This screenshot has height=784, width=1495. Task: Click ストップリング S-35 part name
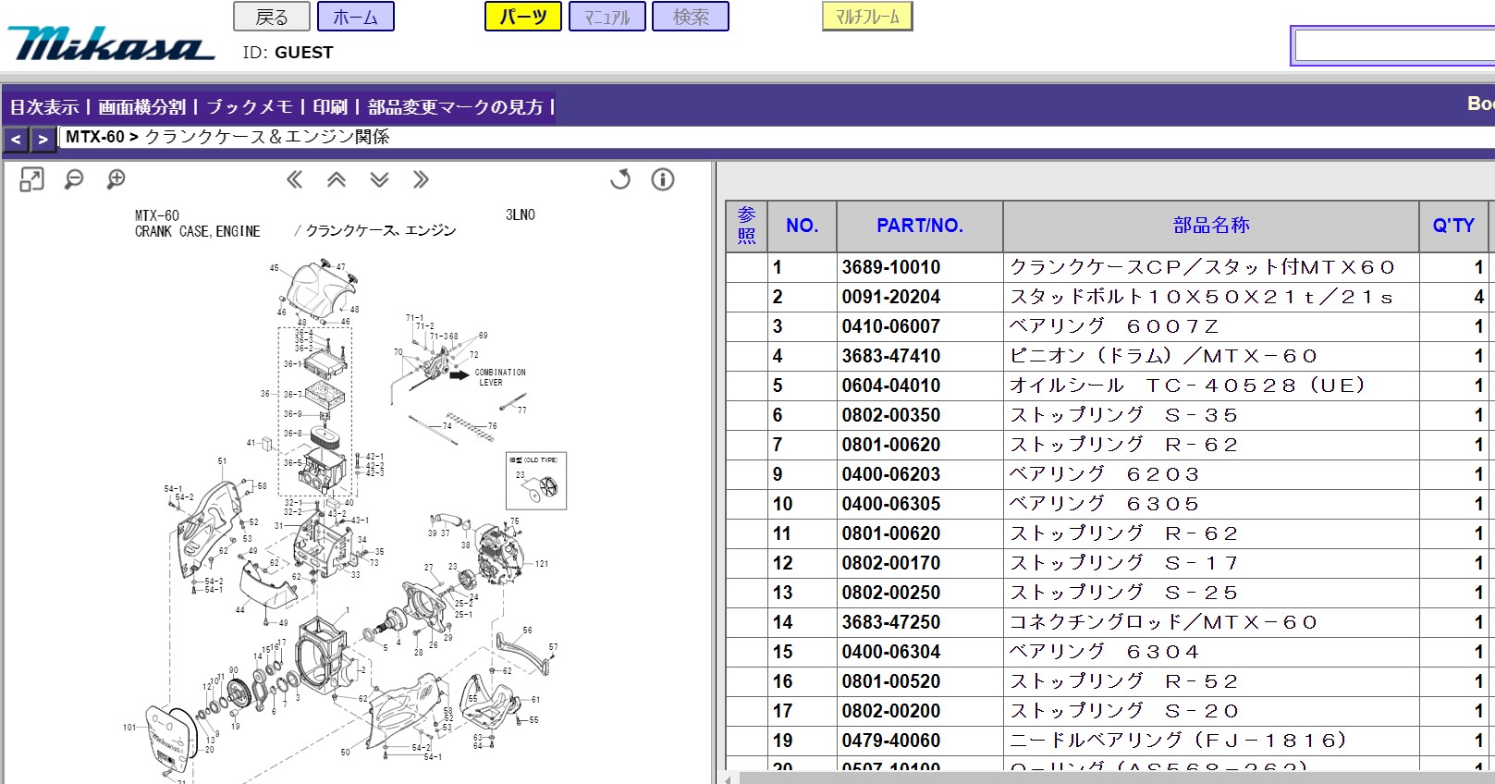click(x=1124, y=415)
